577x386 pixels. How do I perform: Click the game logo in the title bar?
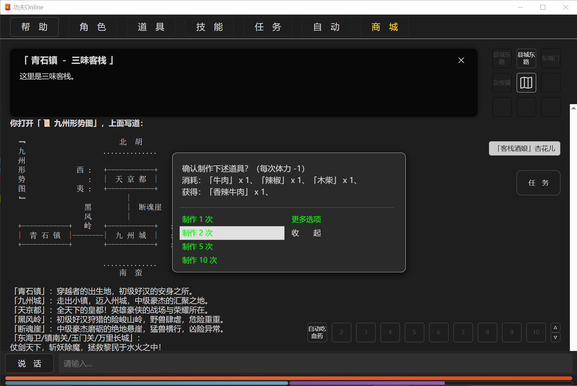[8, 7]
